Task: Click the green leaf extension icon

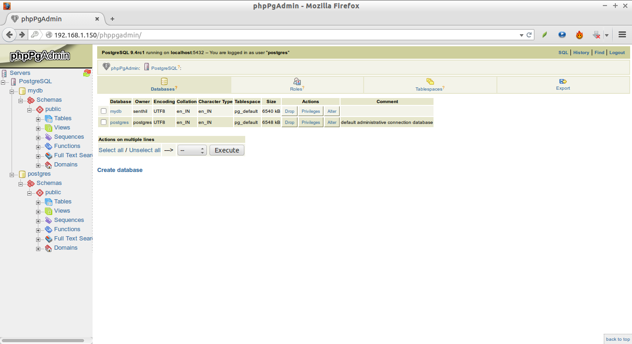Action: [x=545, y=35]
